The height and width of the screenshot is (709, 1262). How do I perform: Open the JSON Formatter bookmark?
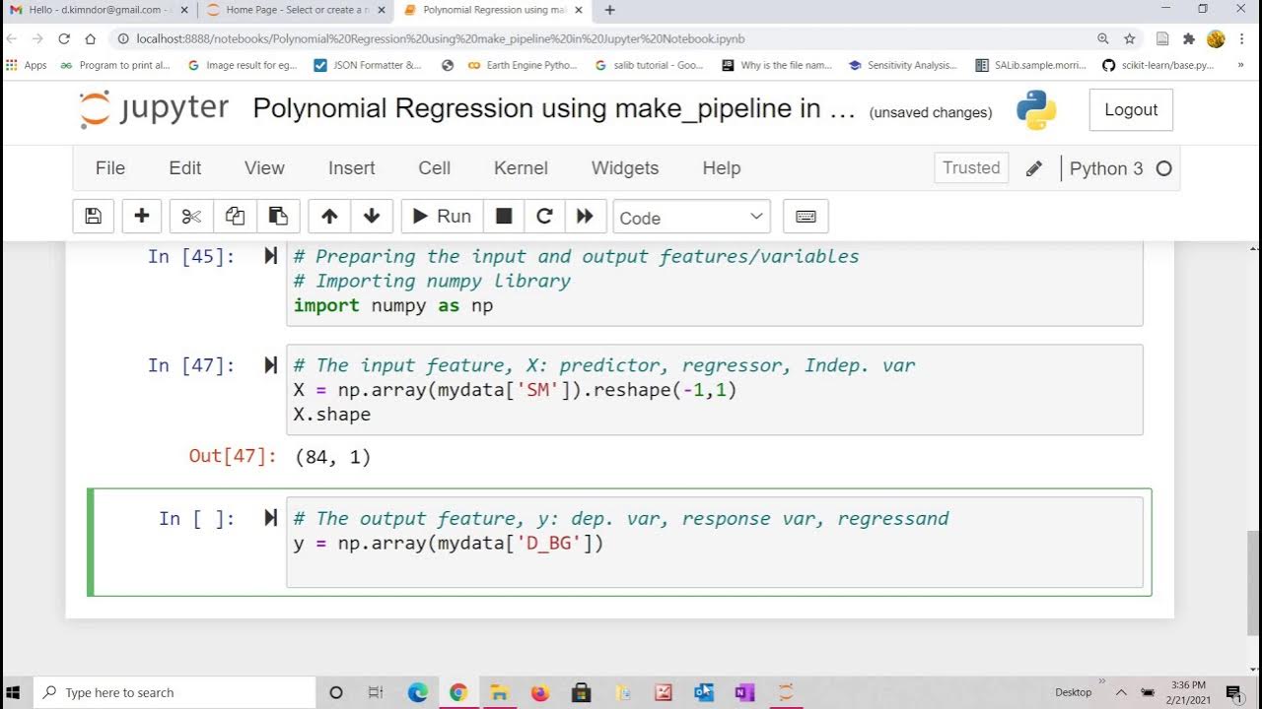pyautogui.click(x=368, y=65)
